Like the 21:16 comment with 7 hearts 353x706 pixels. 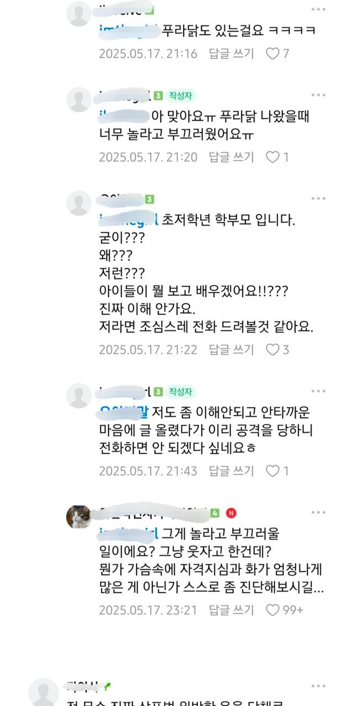click(x=272, y=54)
